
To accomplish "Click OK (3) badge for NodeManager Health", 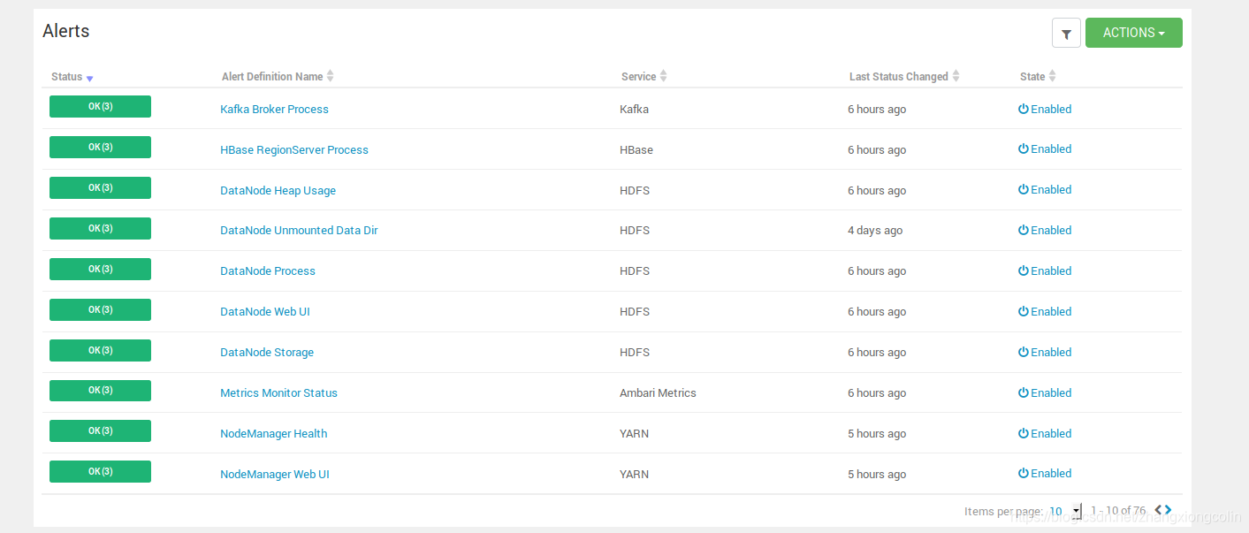I will coord(100,431).
